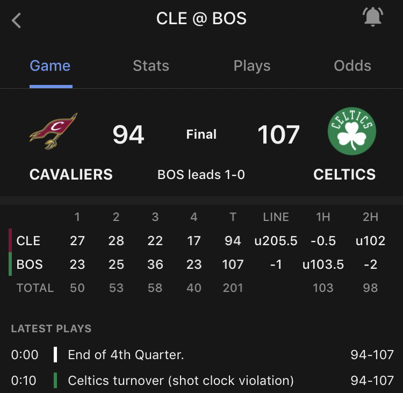Screen dimensions: 403x393
Task: Open the Celtics shot clock violation play
Action: coord(201,381)
